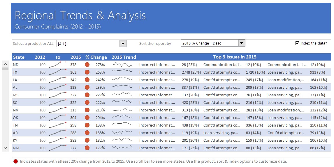Click the 'State' column header
334x167 pixels.
(19, 57)
